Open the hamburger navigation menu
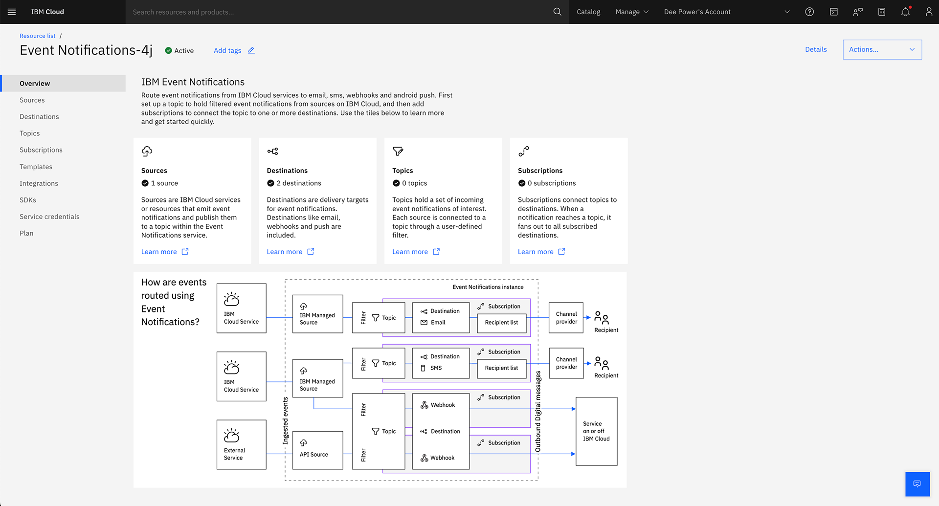This screenshot has width=939, height=506. (x=12, y=12)
